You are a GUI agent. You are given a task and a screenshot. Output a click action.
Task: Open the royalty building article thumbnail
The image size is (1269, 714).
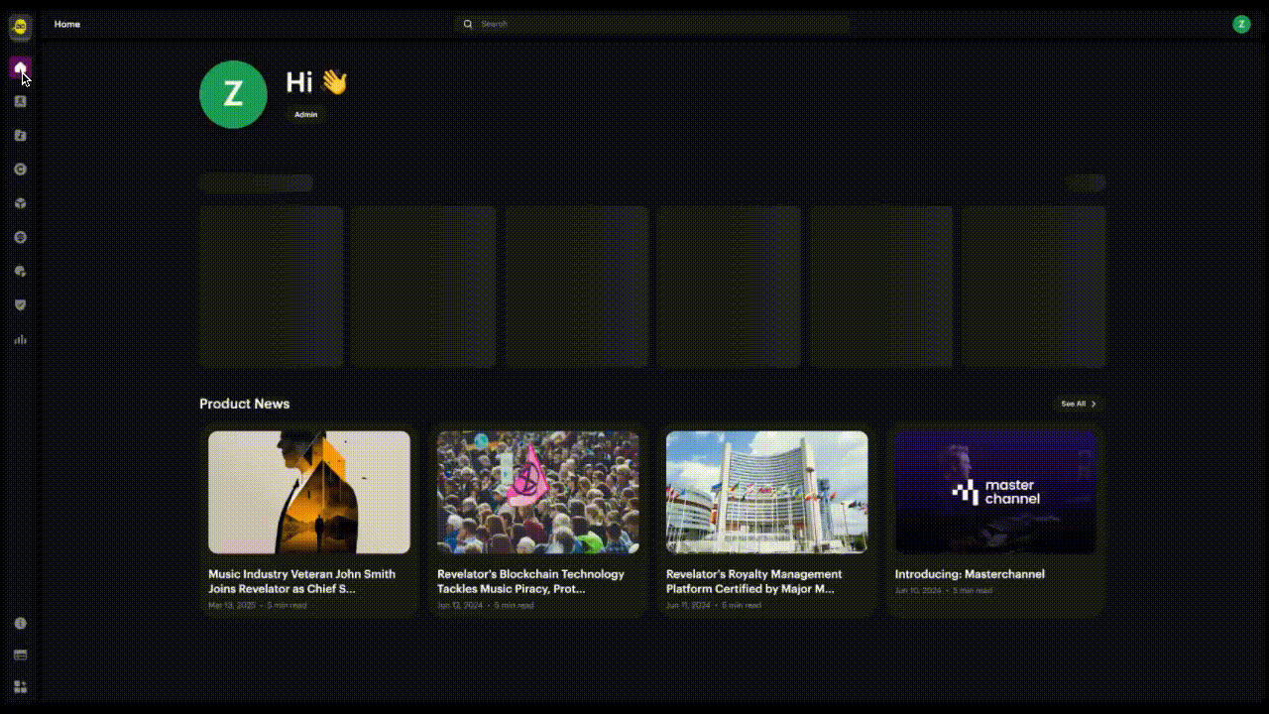(767, 492)
